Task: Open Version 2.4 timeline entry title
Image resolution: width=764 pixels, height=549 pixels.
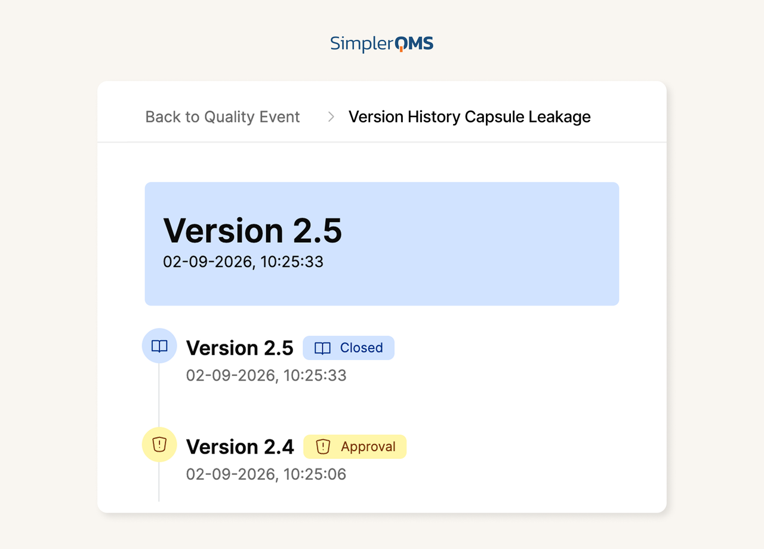Action: tap(240, 447)
